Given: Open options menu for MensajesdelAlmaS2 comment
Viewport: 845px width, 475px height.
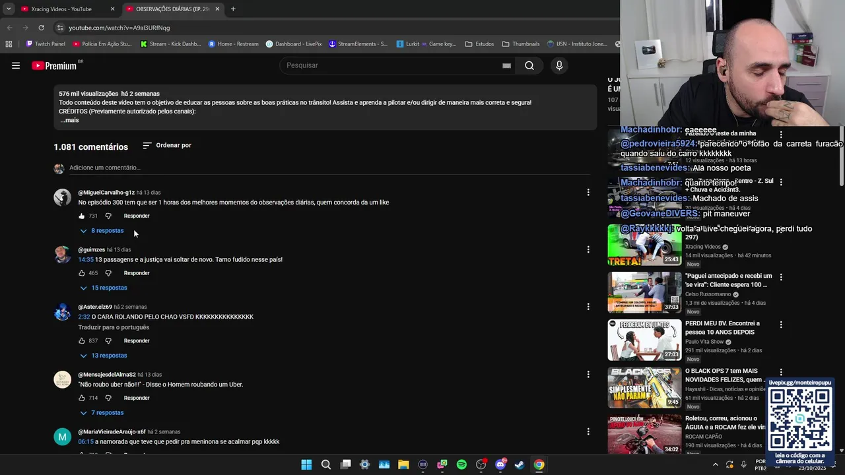Looking at the screenshot, I should 588,375.
